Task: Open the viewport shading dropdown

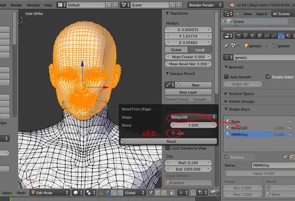Action: [x=78, y=193]
